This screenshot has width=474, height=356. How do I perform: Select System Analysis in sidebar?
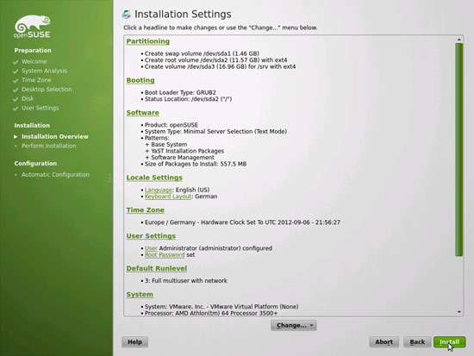click(44, 71)
